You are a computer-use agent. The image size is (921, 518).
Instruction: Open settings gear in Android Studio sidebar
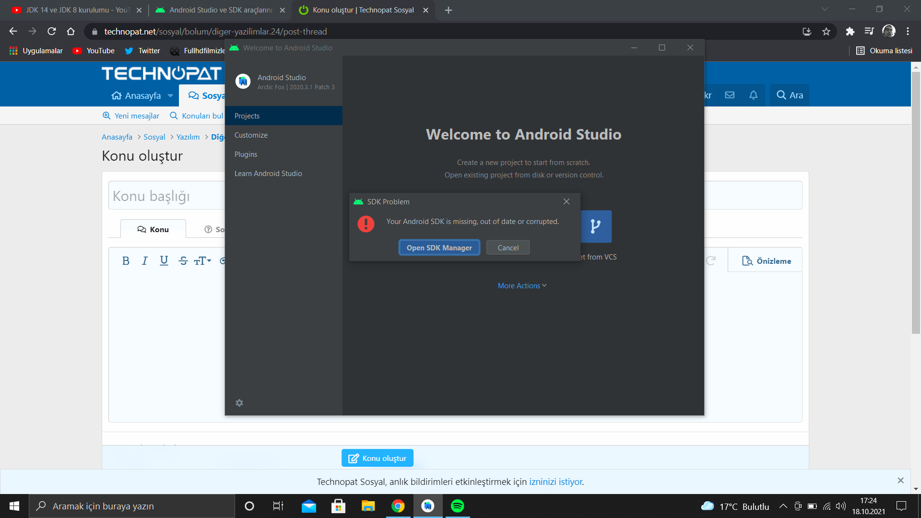239,403
